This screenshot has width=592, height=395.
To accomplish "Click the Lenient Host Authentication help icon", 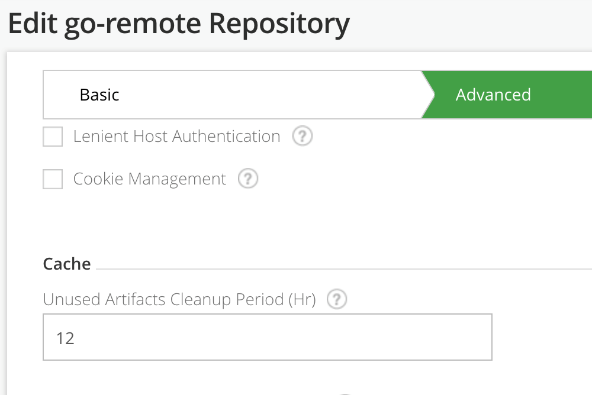I will (303, 137).
